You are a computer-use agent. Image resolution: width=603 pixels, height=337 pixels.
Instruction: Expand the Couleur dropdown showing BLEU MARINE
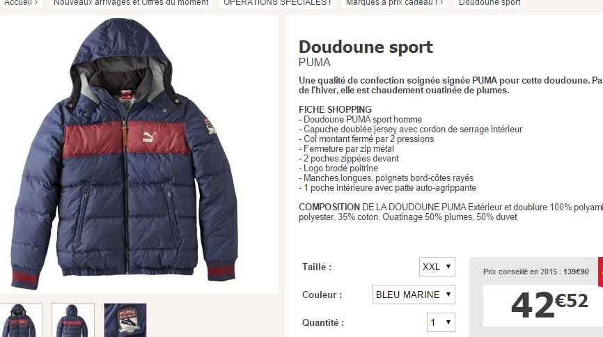tap(414, 295)
